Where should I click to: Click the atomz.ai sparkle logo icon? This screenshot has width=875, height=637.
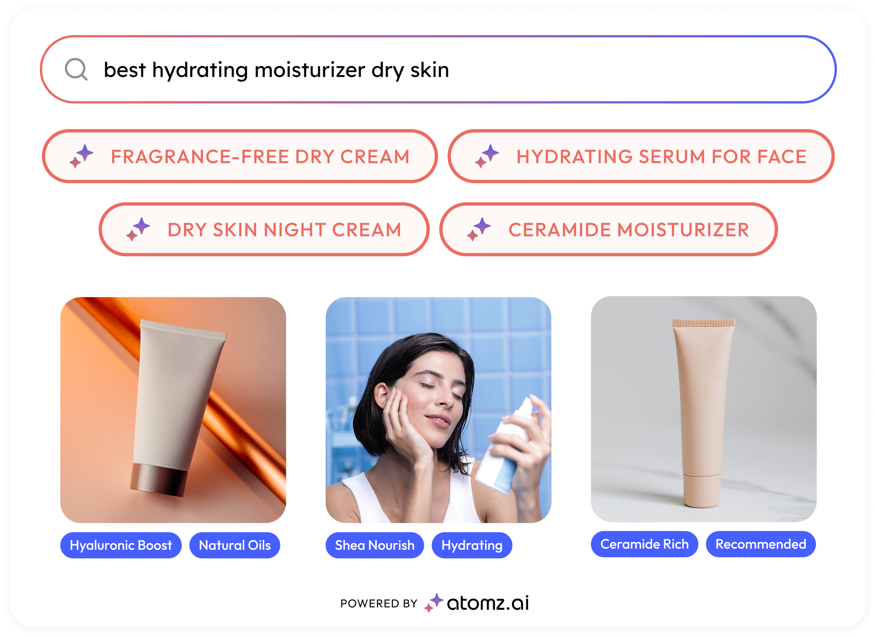tap(434, 603)
